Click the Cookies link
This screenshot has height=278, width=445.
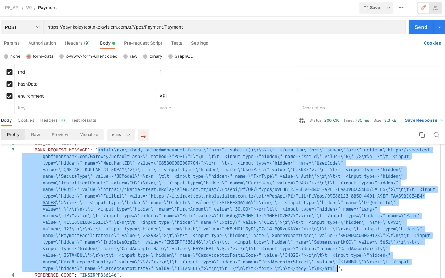click(x=432, y=43)
